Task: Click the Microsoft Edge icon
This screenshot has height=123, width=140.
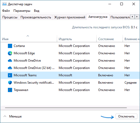Action: [x=10, y=53]
